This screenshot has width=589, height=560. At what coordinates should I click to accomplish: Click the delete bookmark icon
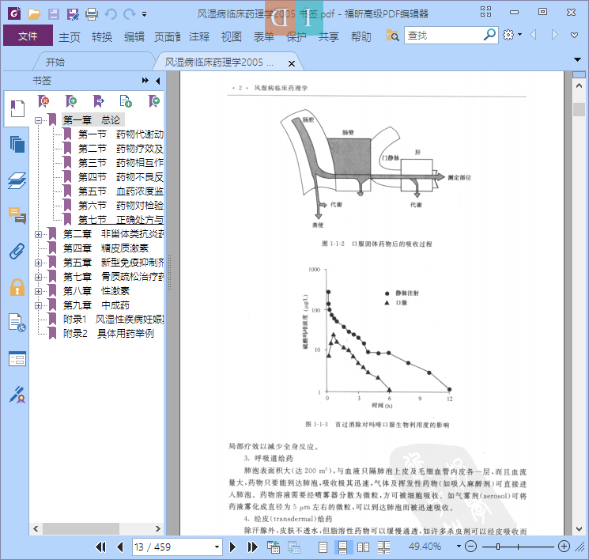[x=43, y=101]
